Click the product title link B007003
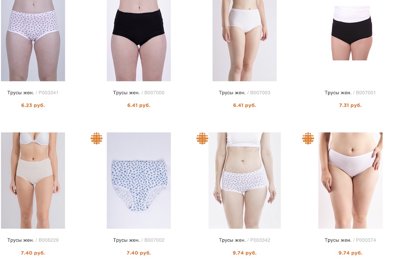Image resolution: width=393 pixels, height=266 pixels. [244, 93]
